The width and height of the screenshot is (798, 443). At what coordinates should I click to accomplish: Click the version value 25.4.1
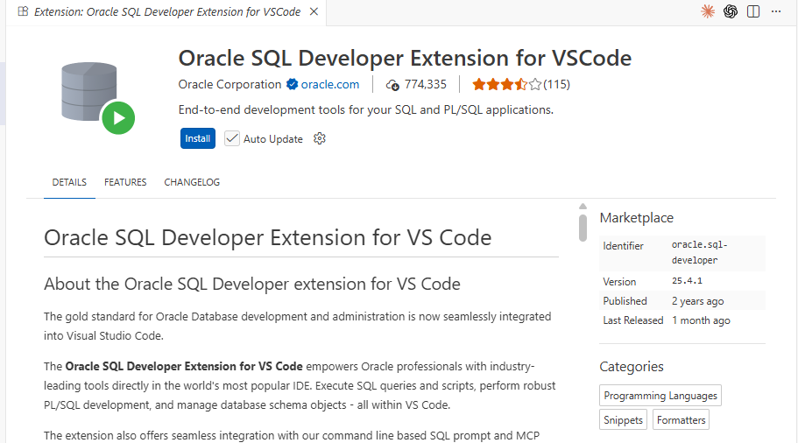[687, 281]
